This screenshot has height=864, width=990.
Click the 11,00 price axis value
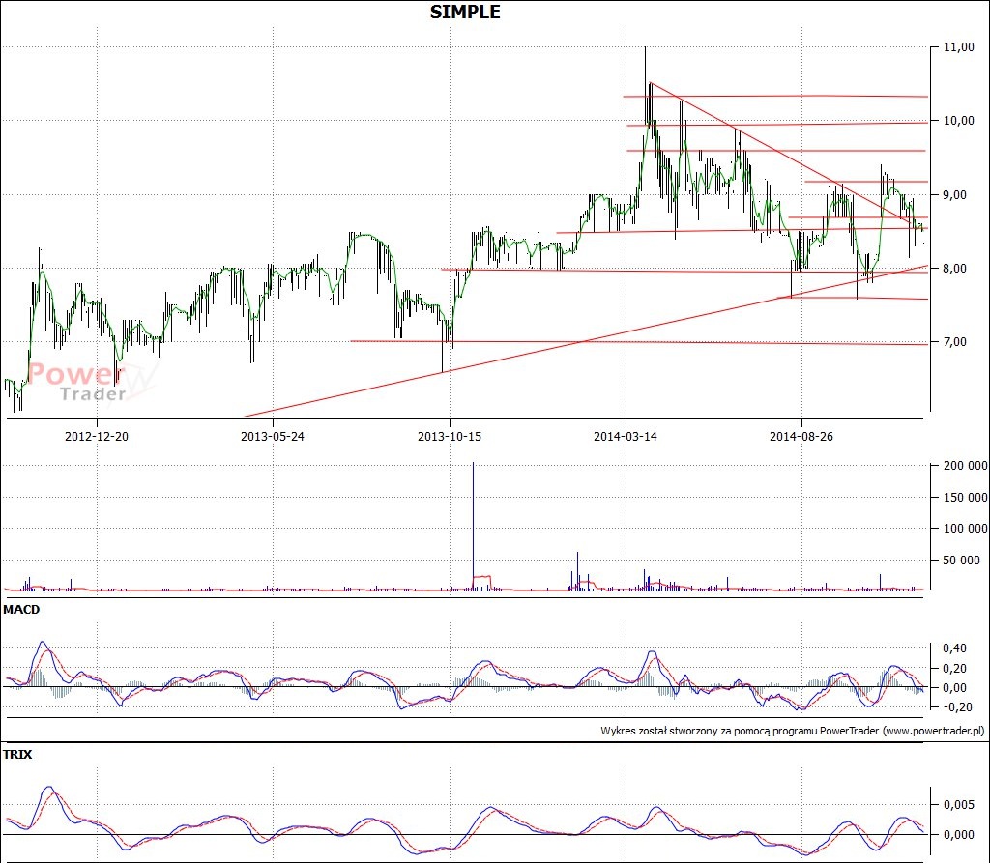958,47
